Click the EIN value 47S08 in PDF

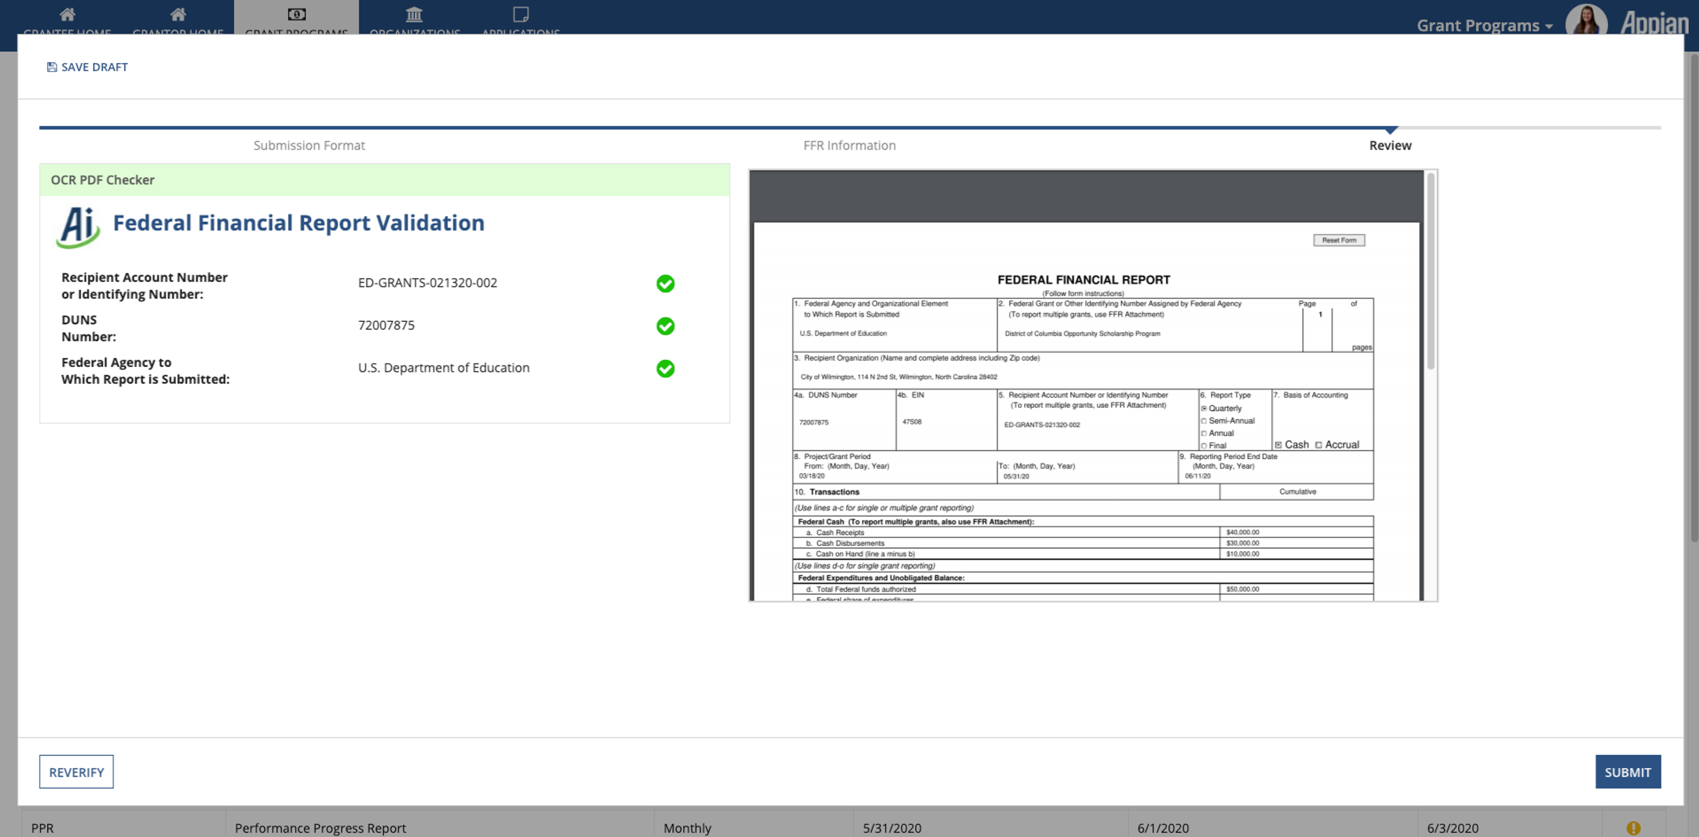coord(912,422)
